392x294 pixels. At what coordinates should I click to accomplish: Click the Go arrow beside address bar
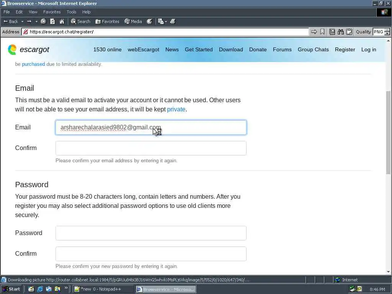(314, 32)
